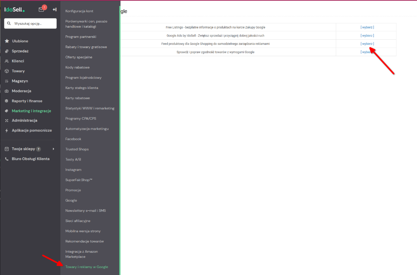
Task: Select Testy A/B submenu item
Action: (73, 159)
